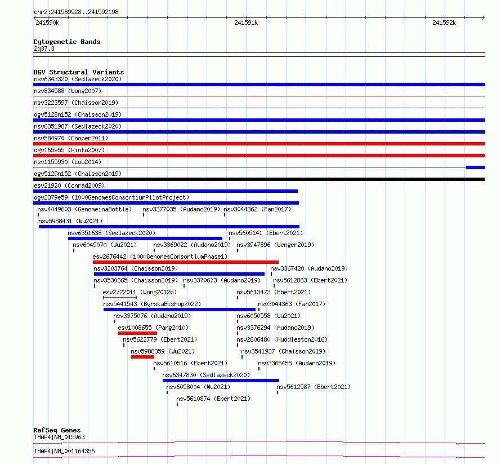The width and height of the screenshot is (501, 464).
Task: Open the nsv3377035 (Audano2019) variant label
Action: coord(181,209)
